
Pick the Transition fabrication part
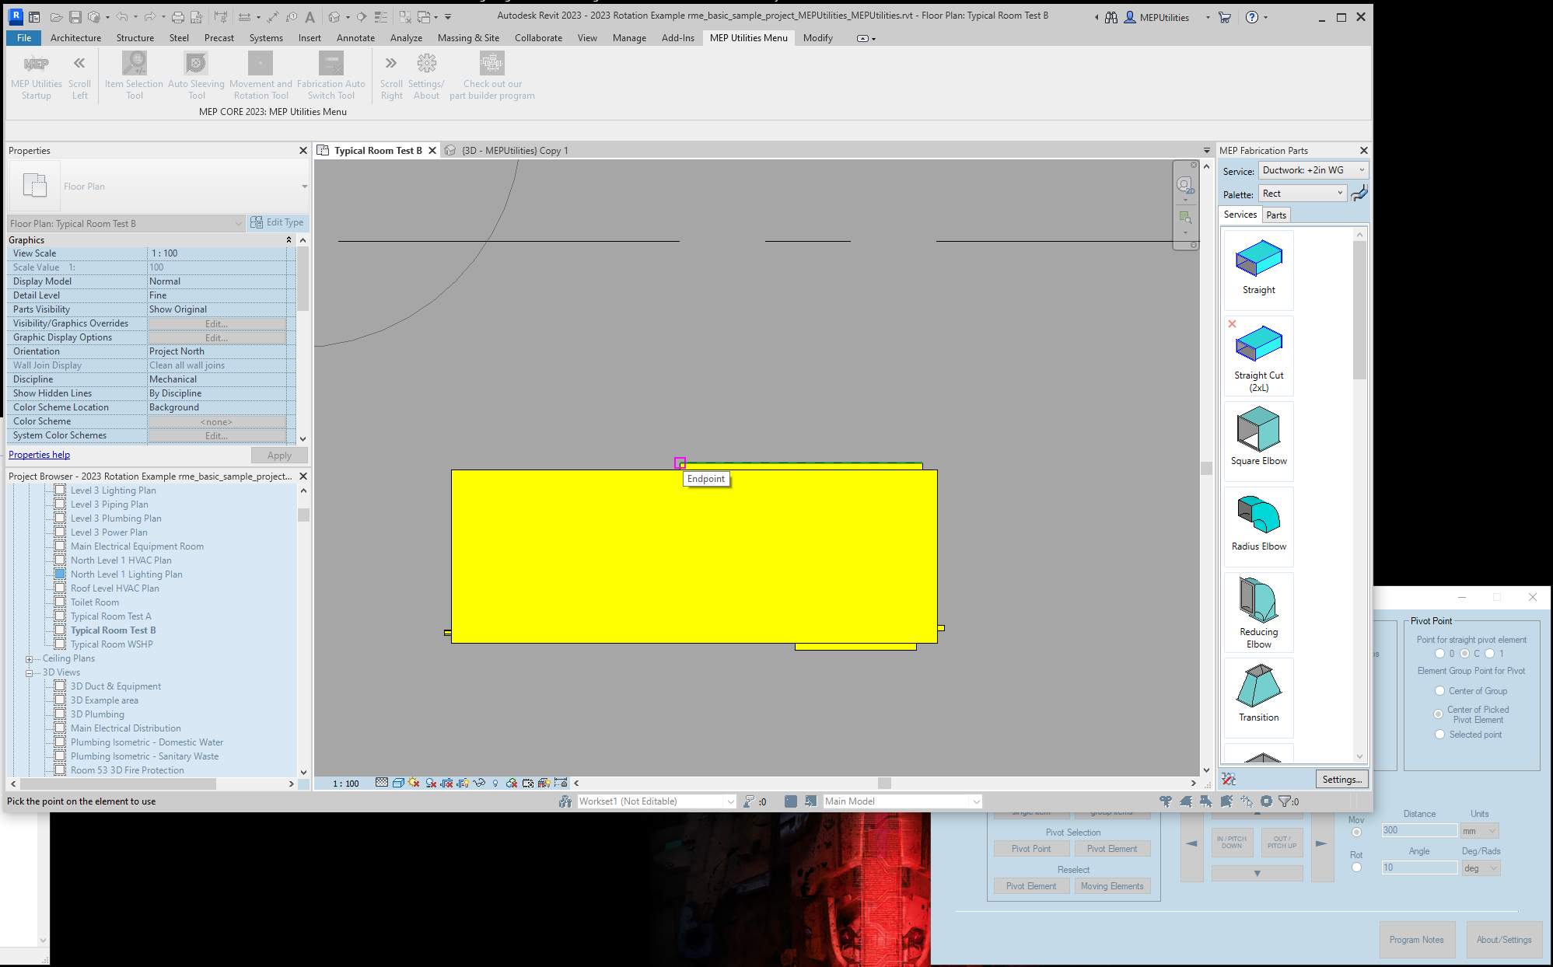coord(1258,687)
